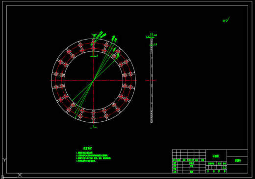Select the last numbered technical requirement line
This screenshot has height=179, width=255.
point(86,161)
